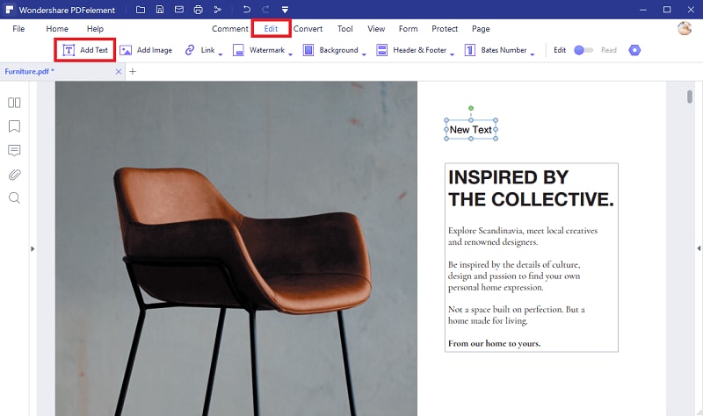Switch to the Page tab
The width and height of the screenshot is (703, 416).
(x=481, y=29)
